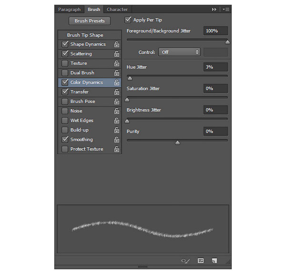Click the lock icon beside Shape Dynamics
This screenshot has height=274, width=286.
pyautogui.click(x=117, y=44)
